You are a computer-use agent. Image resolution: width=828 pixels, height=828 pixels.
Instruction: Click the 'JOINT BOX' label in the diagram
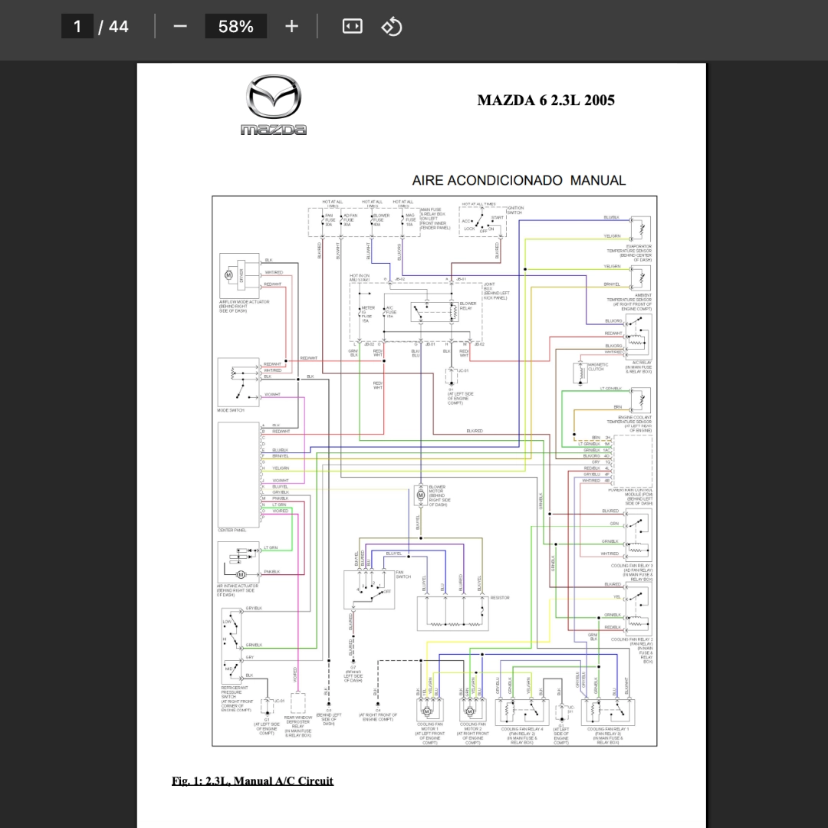click(489, 286)
